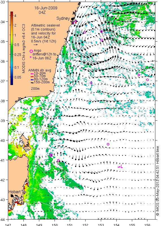Click the 'ANMN 4h avg' heading
The height and width of the screenshot is (226, 161).
tap(40, 70)
